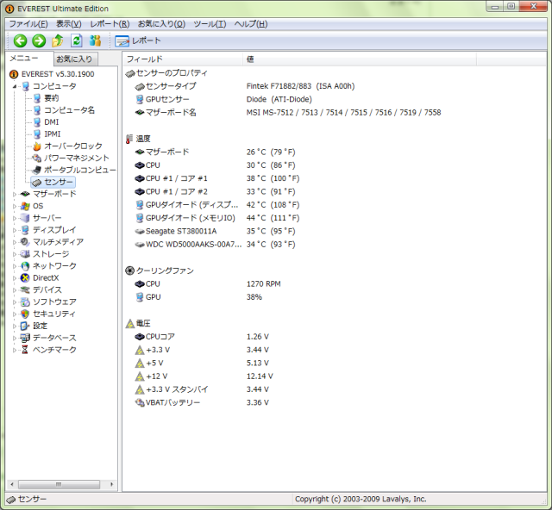The width and height of the screenshot is (552, 510).
Task: Open the ツール(T) menu
Action: point(210,24)
